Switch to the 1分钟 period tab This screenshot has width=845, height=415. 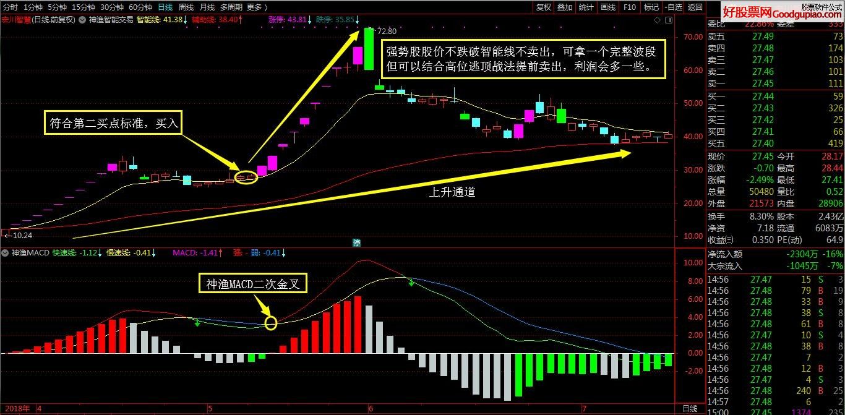pos(33,7)
